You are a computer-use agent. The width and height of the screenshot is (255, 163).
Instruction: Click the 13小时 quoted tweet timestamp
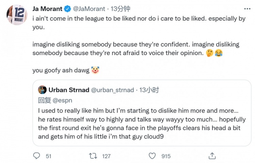click(x=149, y=90)
